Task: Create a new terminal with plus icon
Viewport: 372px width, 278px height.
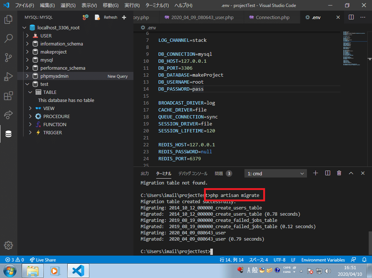Action: tap(315, 173)
